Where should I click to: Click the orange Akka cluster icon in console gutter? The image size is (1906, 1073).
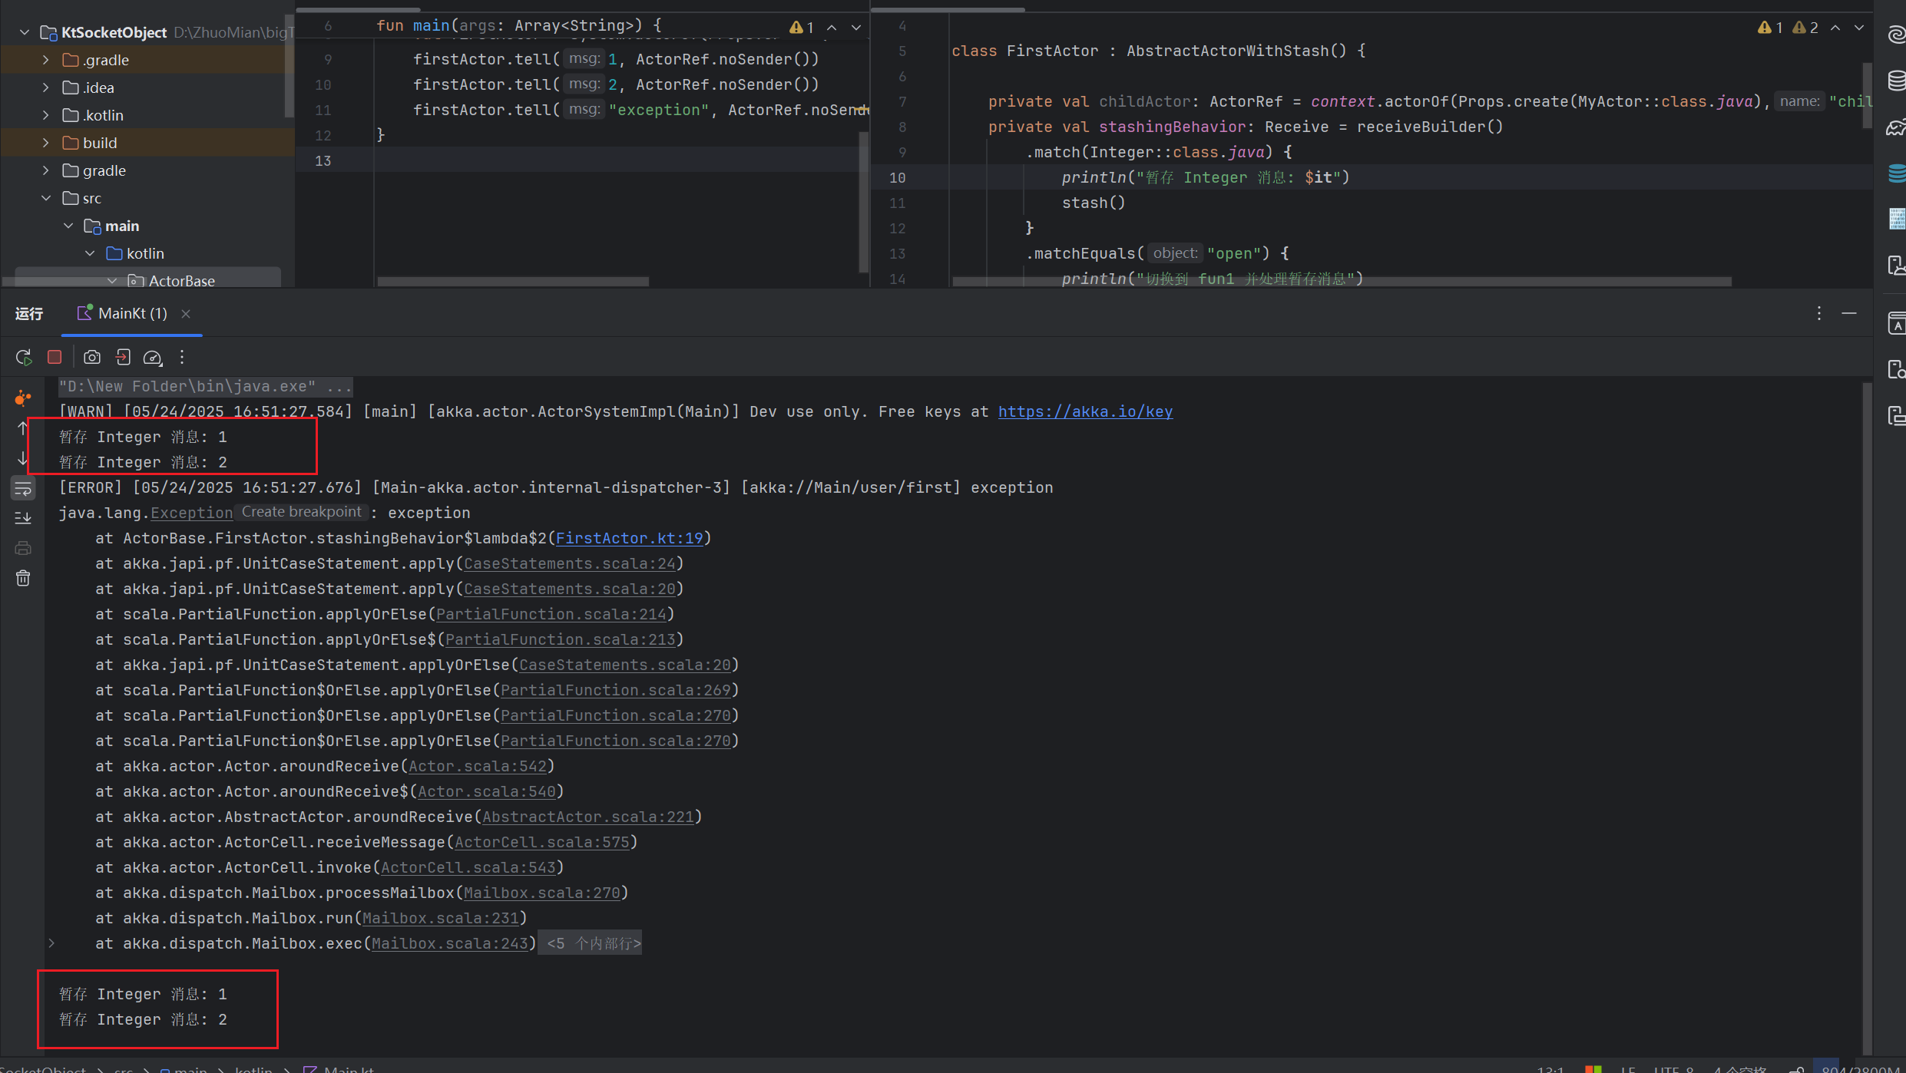tap(23, 398)
